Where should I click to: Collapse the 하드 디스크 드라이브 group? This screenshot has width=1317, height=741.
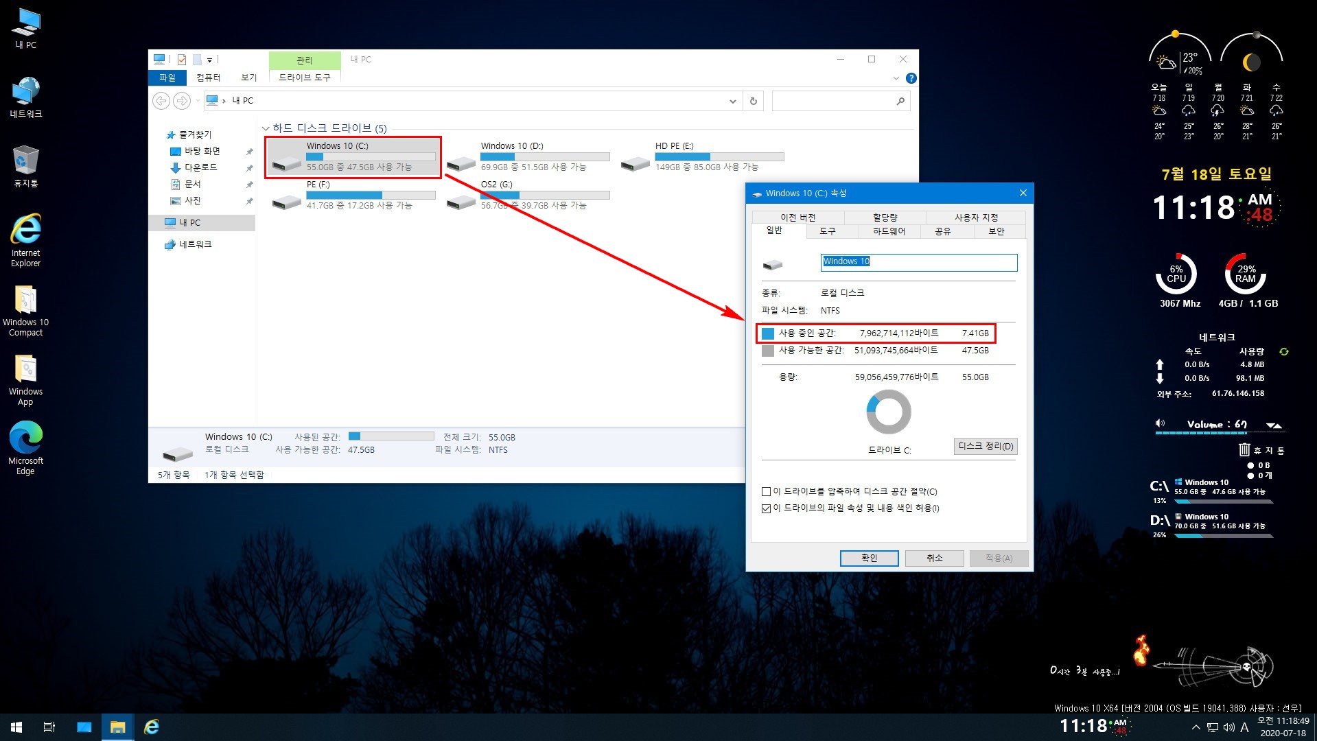click(x=266, y=128)
